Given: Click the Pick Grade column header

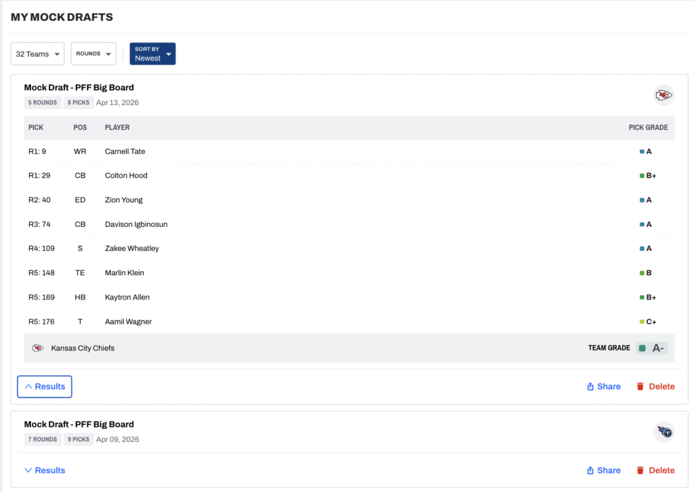Looking at the screenshot, I should click(648, 127).
